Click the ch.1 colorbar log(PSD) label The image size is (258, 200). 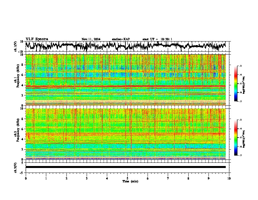(x=244, y=85)
